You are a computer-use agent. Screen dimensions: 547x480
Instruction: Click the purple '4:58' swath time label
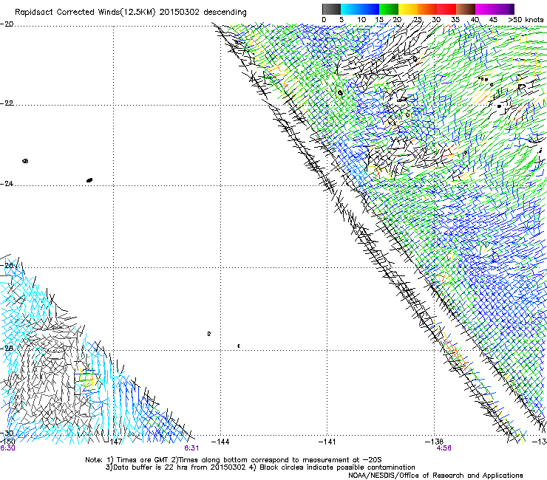tap(444, 448)
